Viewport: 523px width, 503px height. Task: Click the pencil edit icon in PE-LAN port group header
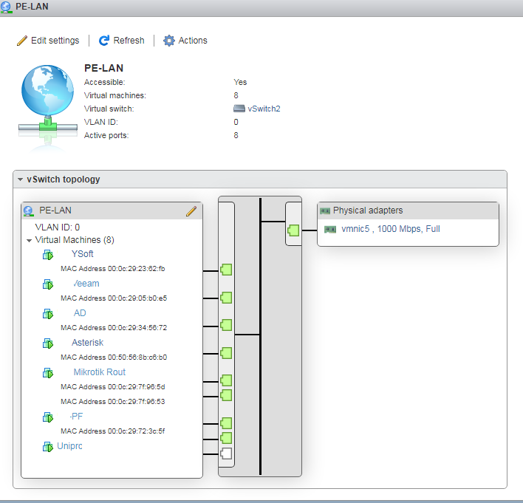click(x=191, y=211)
